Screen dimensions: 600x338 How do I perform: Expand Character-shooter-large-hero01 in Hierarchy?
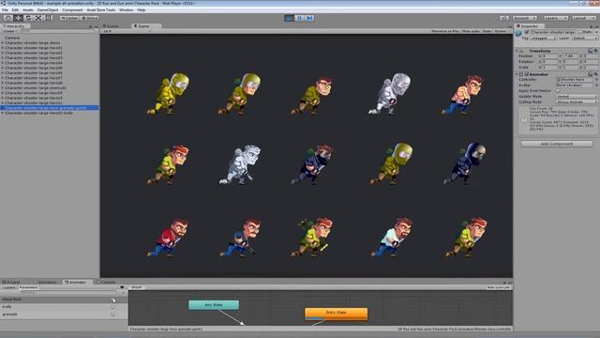click(2, 48)
